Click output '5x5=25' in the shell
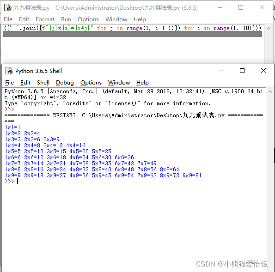275x272 pixels. tap(102, 151)
